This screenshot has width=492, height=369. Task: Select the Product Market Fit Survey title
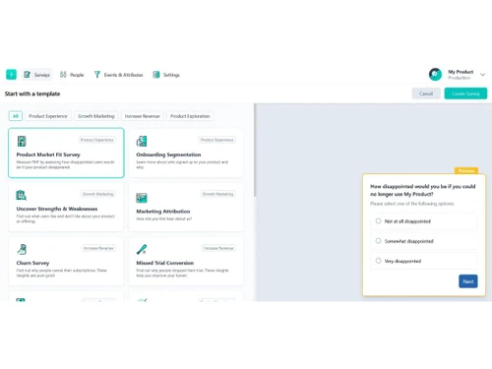click(x=48, y=154)
